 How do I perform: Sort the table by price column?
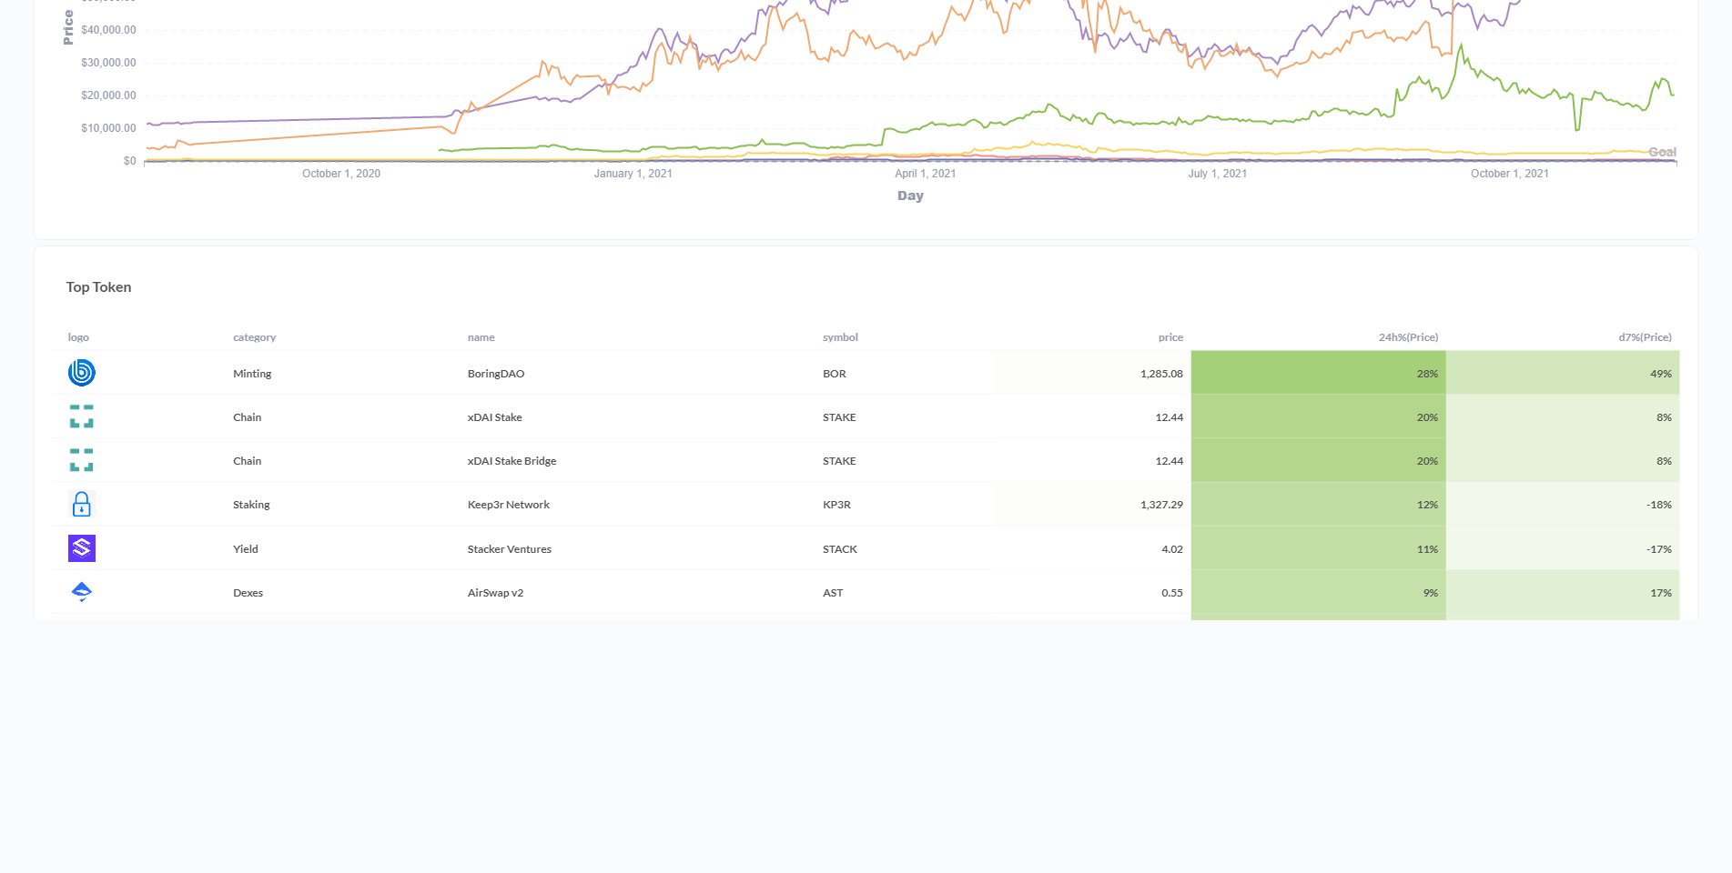point(1170,336)
